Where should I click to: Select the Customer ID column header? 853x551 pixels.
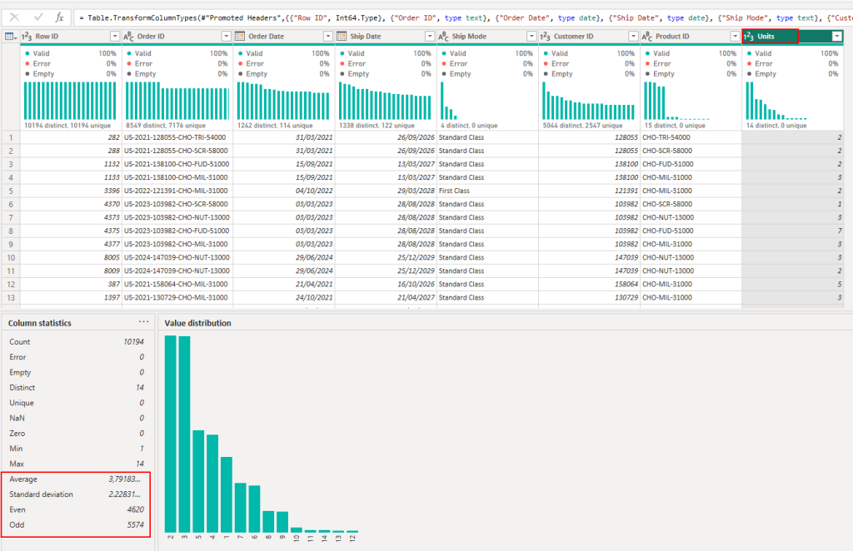click(x=589, y=37)
